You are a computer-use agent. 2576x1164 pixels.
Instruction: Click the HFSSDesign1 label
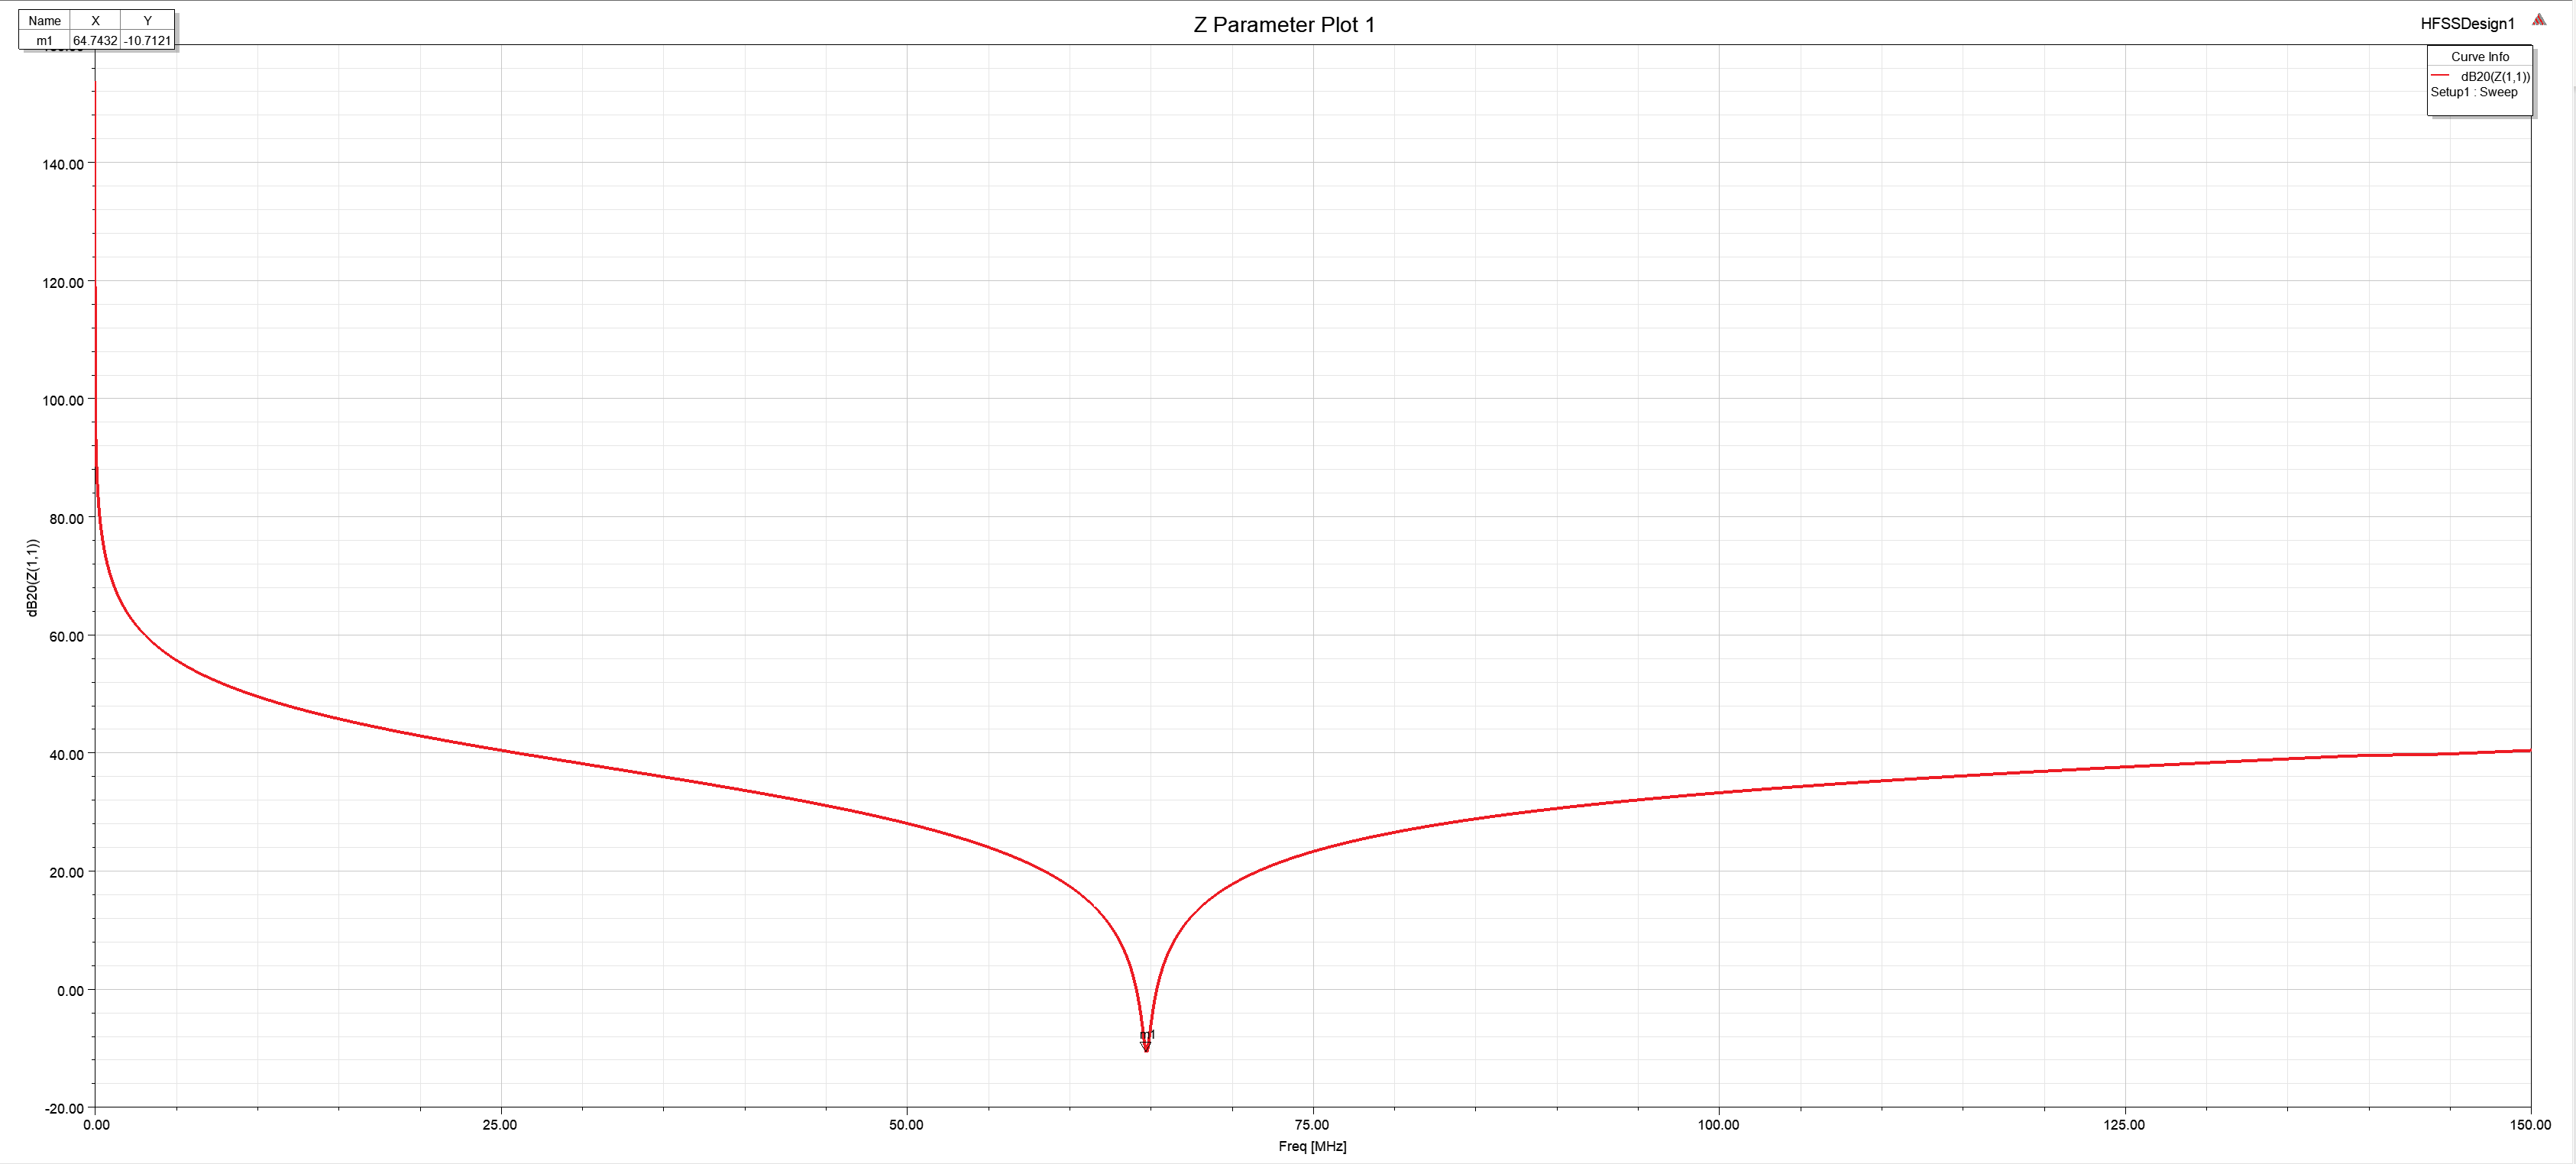pyautogui.click(x=2467, y=24)
